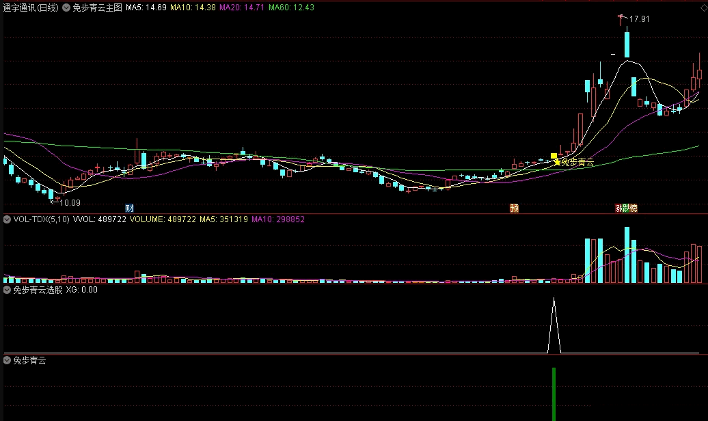
Task: Open the bottom 兔步青云 panel menu circle icon
Action: pyautogui.click(x=8, y=360)
